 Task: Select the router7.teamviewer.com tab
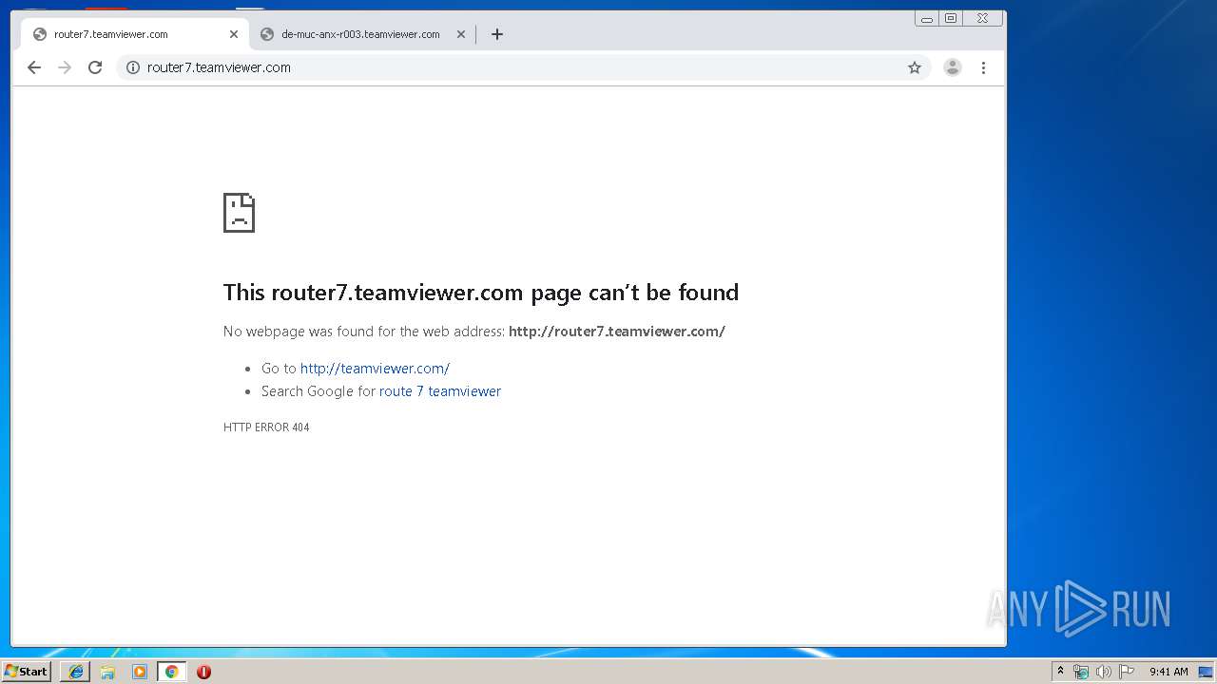[134, 34]
